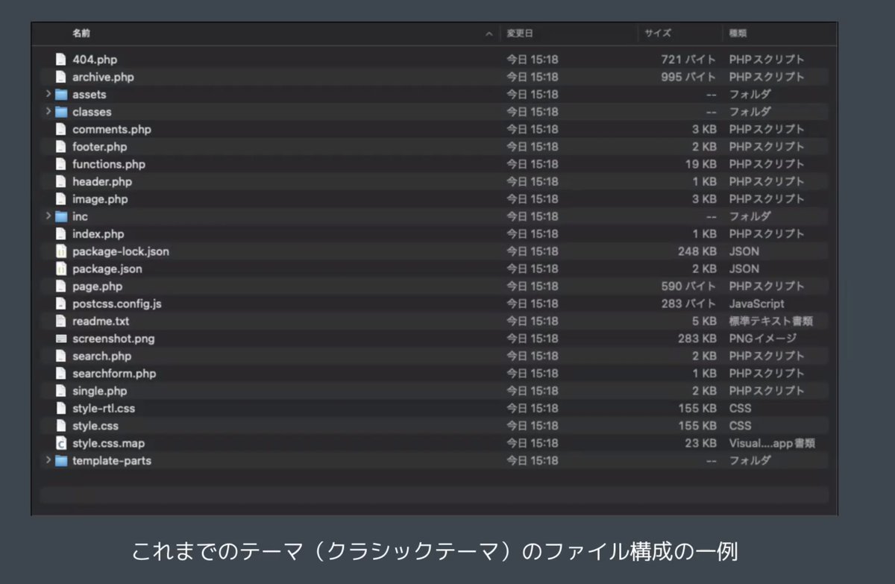This screenshot has height=584, width=895.
Task: Click the CSS type of style-rtl.css
Action: coord(741,408)
